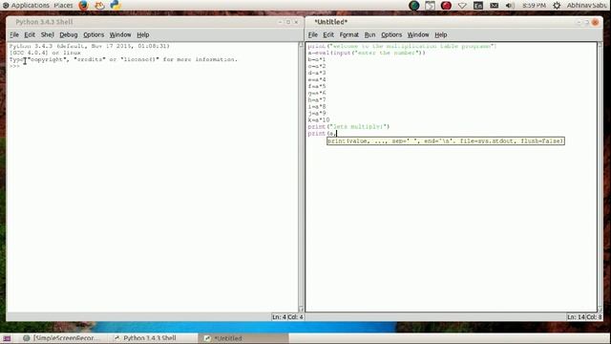Click the line 'b=a*1' in editor
The height and width of the screenshot is (344, 611).
point(317,59)
